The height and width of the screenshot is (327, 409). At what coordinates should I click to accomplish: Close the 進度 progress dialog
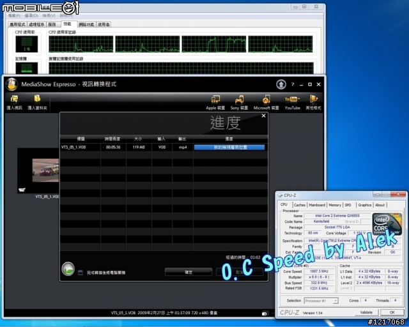263,116
